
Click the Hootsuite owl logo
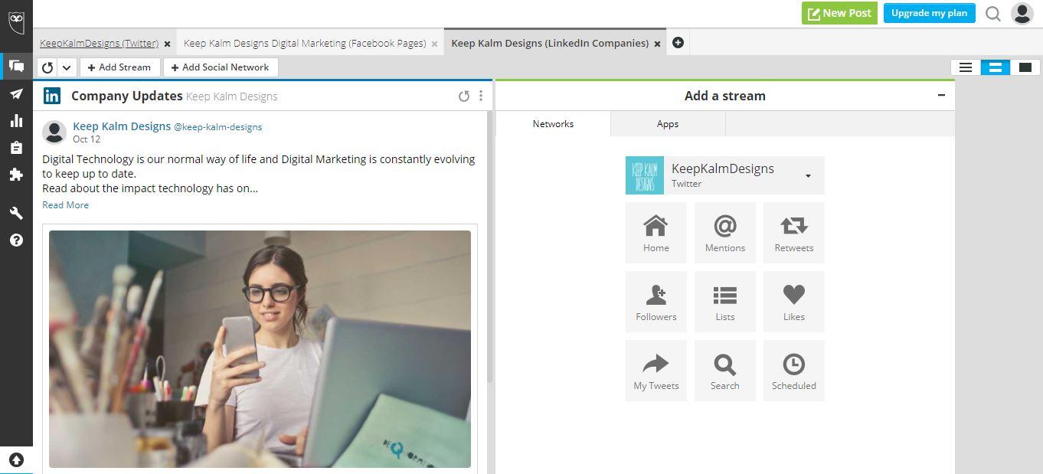point(16,21)
